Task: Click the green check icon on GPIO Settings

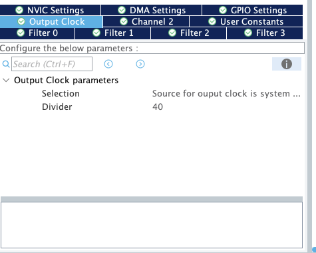Action: pos(223,10)
